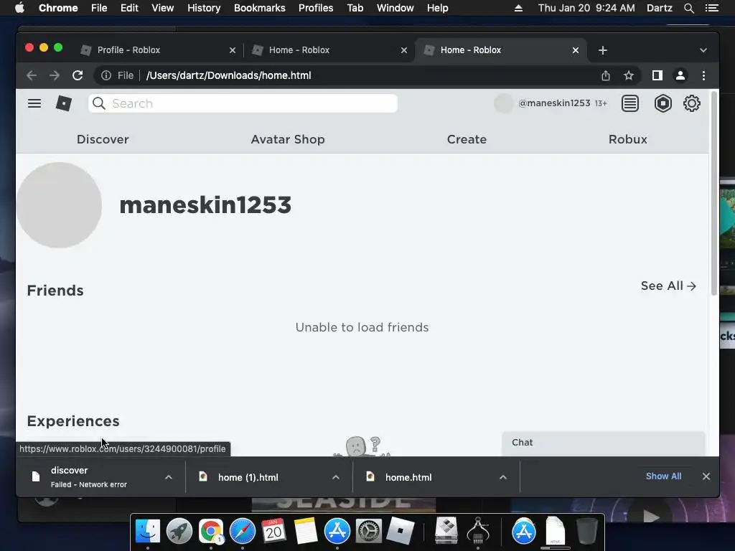The width and height of the screenshot is (735, 551).
Task: Open the Discover page link
Action: [103, 139]
